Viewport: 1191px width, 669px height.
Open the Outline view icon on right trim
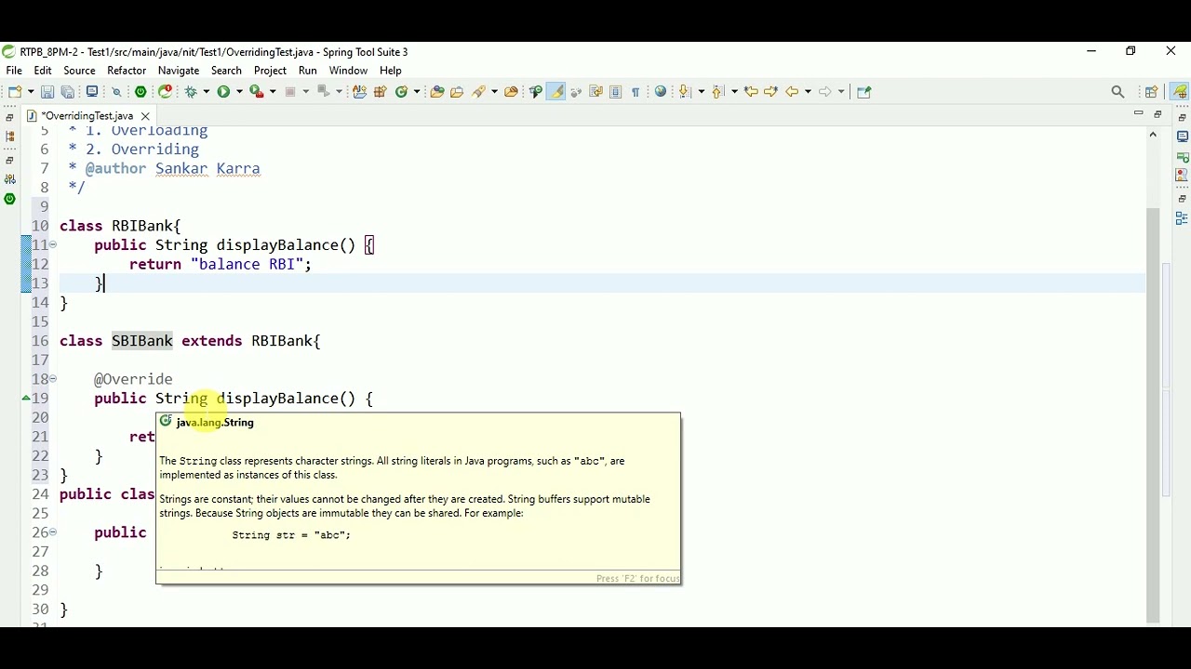(x=1183, y=218)
